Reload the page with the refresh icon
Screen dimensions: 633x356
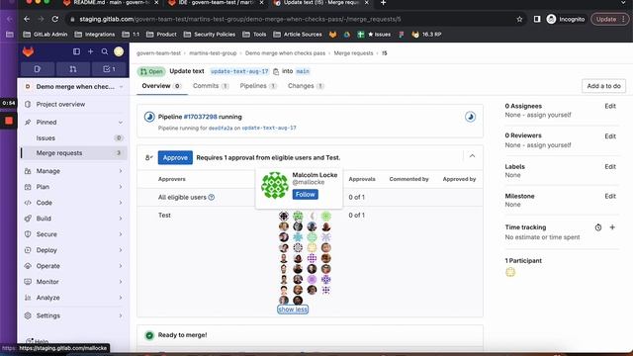[x=55, y=19]
